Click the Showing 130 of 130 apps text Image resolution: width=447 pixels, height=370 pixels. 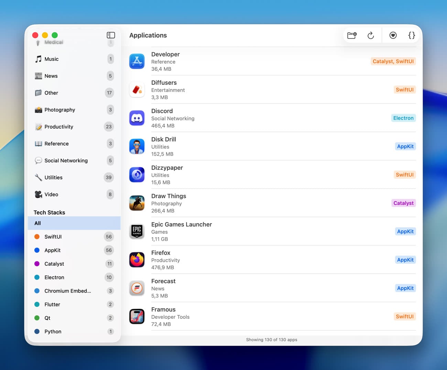272,339
